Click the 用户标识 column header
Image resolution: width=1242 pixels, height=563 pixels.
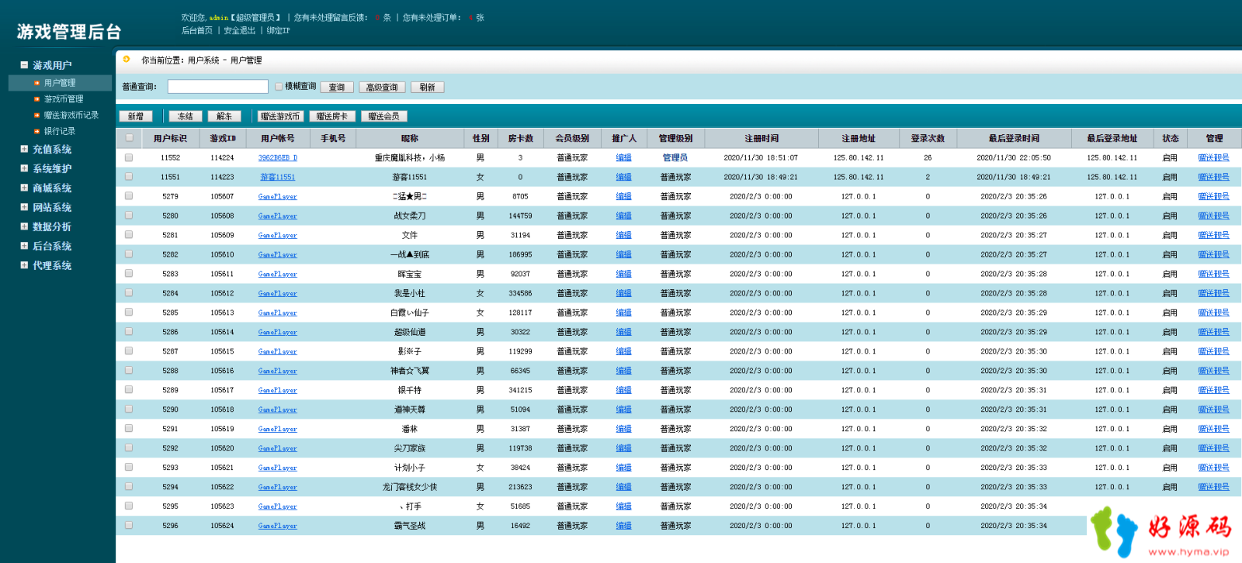[x=170, y=138]
